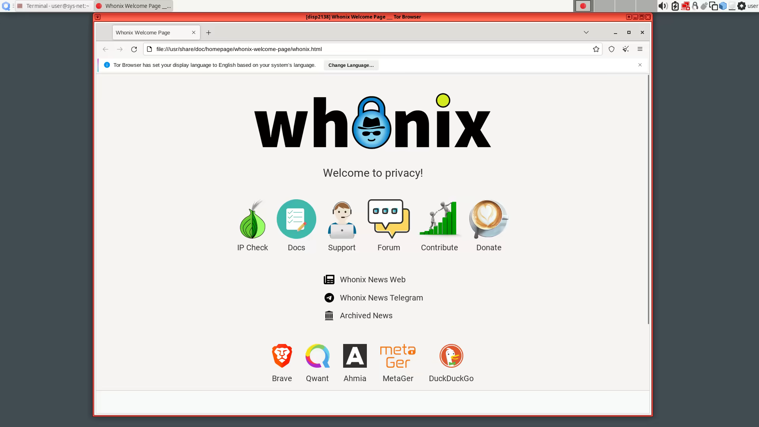Open the DuckDuckGo duck icon
759x427 pixels.
click(451, 356)
